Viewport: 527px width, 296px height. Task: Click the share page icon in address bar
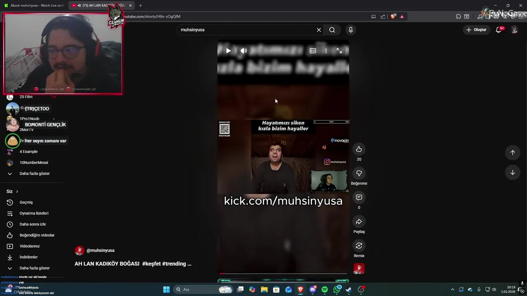pyautogui.click(x=383, y=16)
